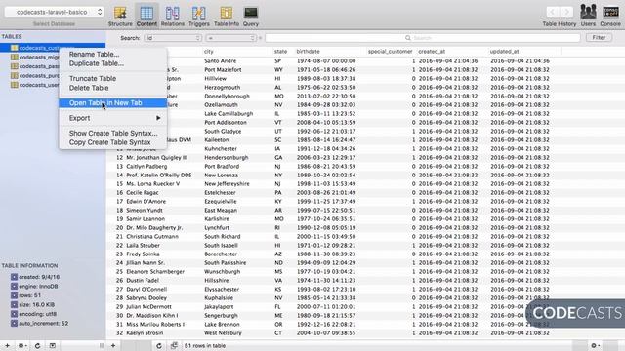The width and height of the screenshot is (625, 351).
Task: Select the codecasts_customers table
Action: pyautogui.click(x=53, y=48)
